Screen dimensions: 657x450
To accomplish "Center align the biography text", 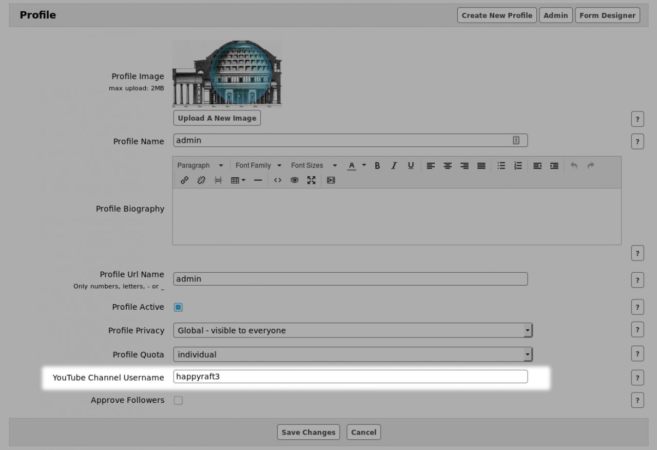I will [x=448, y=165].
